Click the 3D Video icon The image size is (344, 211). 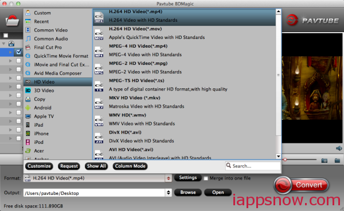(x=28, y=91)
